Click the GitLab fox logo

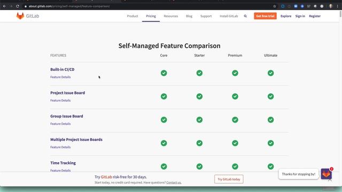20,16
